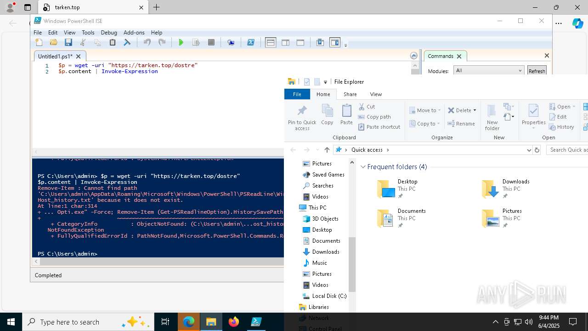This screenshot has width=588, height=331.
Task: Click Rename in the Organize group
Action: tap(461, 124)
